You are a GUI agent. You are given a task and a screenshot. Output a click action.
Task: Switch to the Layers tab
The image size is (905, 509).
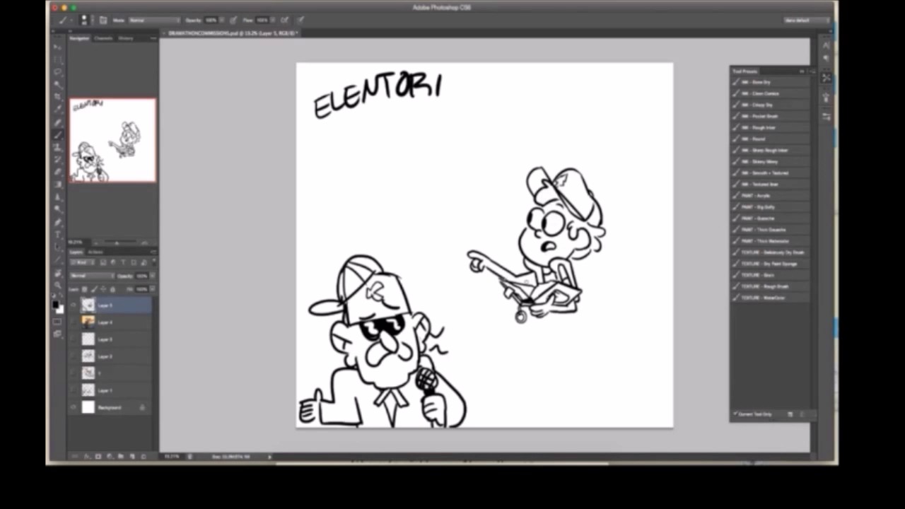(x=76, y=252)
